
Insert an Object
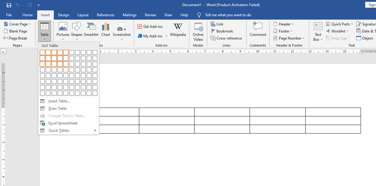click(365, 38)
